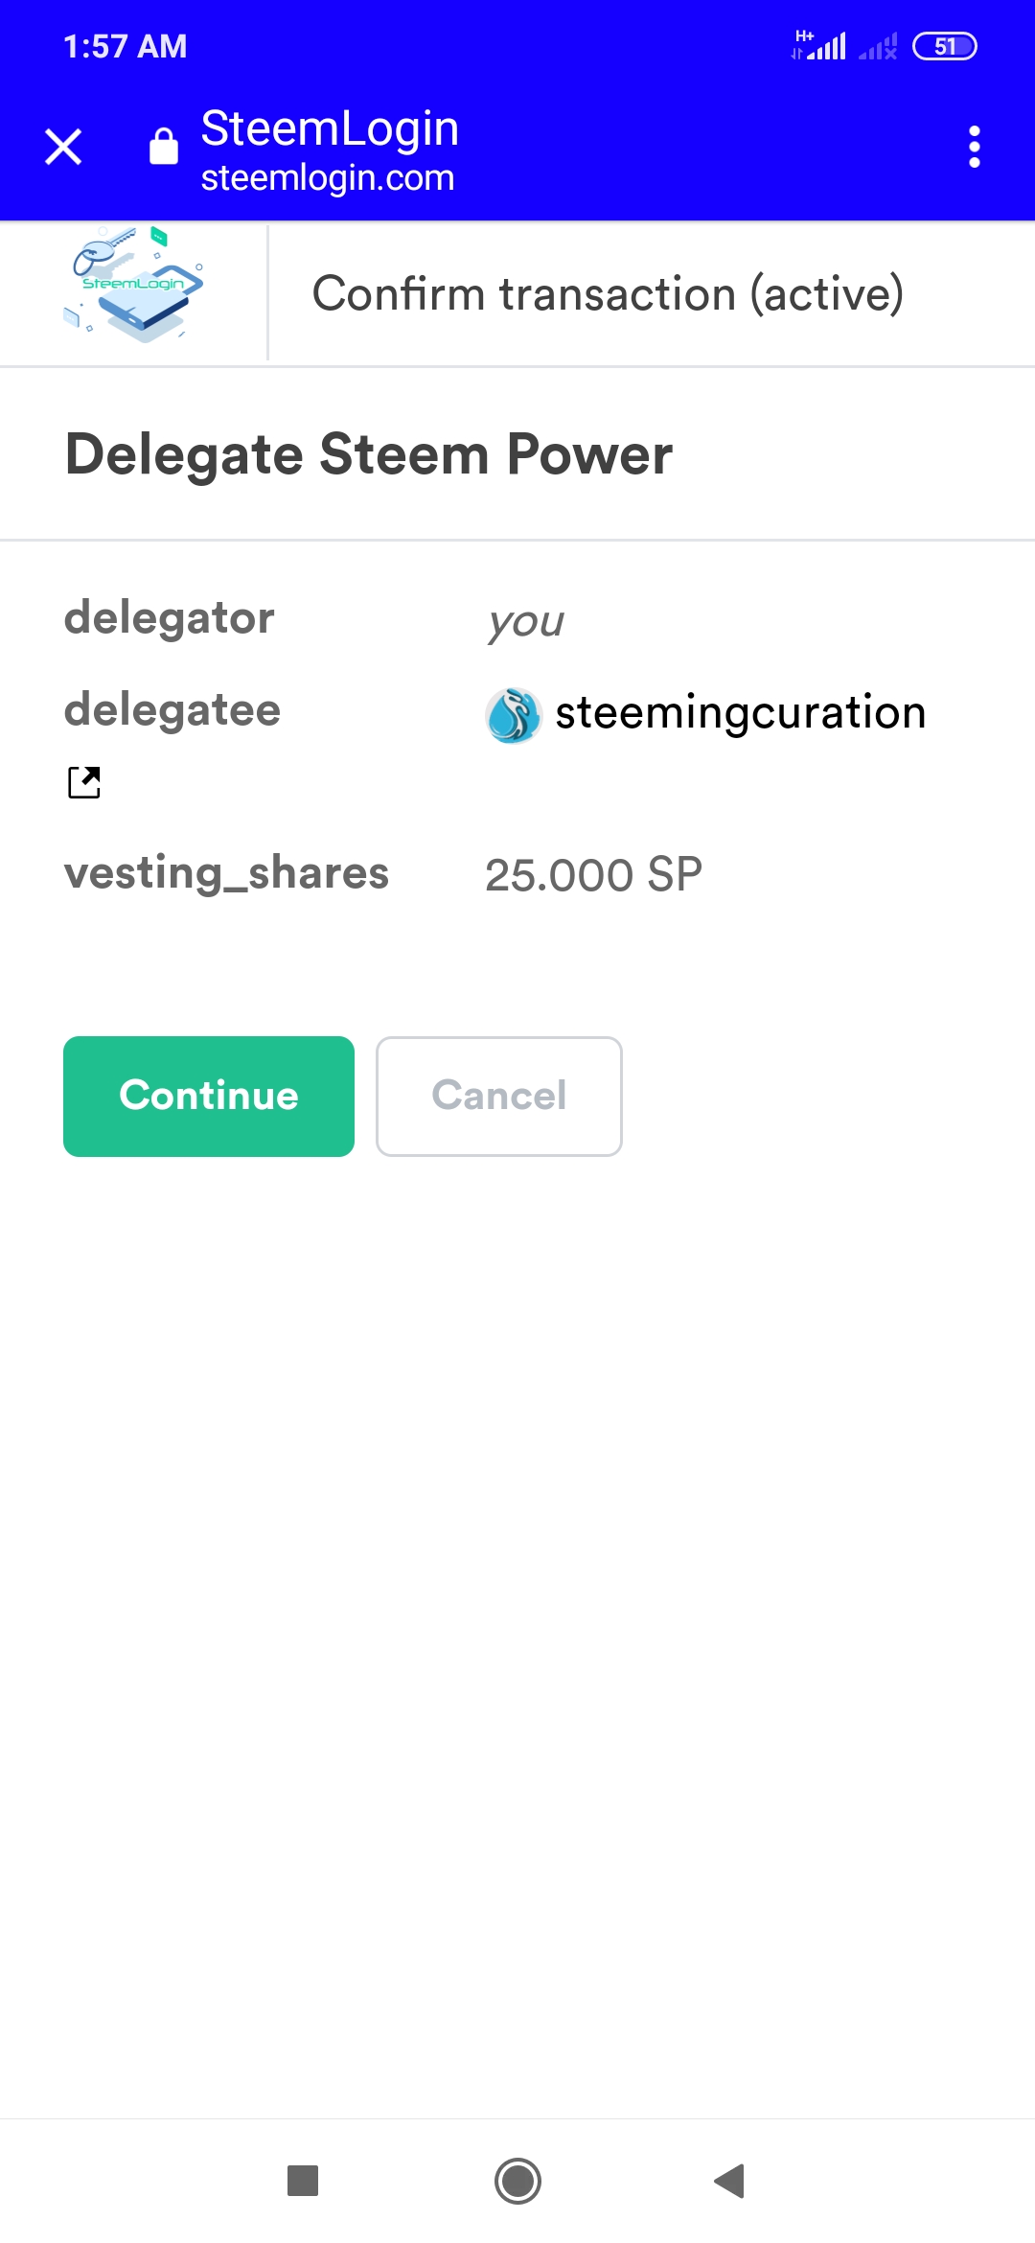The image size is (1035, 2243).
Task: Tap the steemingcuration avatar icon
Action: [x=514, y=715]
